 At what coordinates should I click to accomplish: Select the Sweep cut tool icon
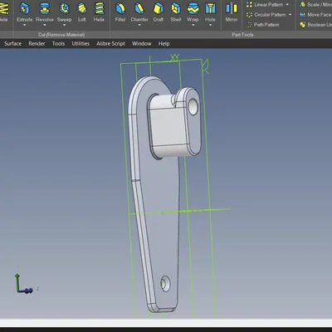coord(64,8)
